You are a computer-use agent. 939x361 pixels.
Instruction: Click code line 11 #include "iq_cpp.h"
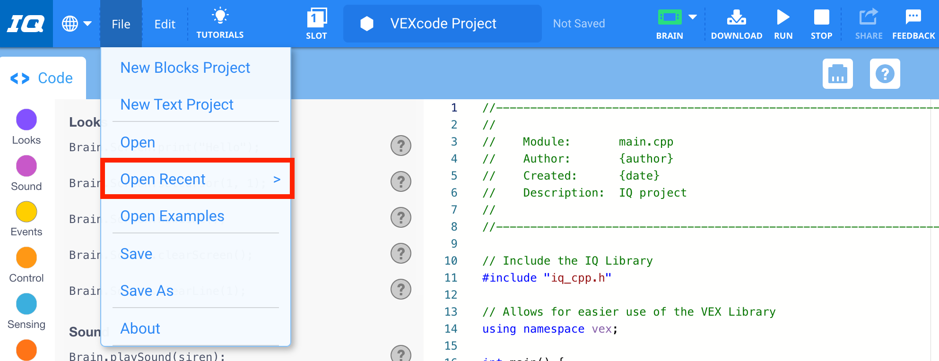547,278
